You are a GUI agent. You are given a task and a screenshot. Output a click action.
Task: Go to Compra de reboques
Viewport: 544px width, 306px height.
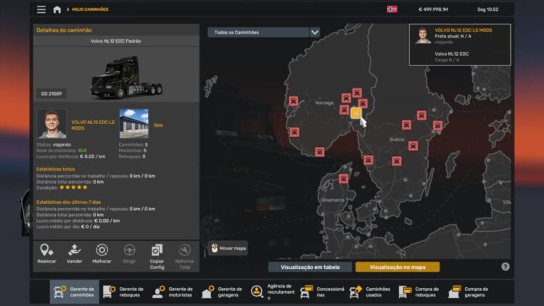pos(420,291)
